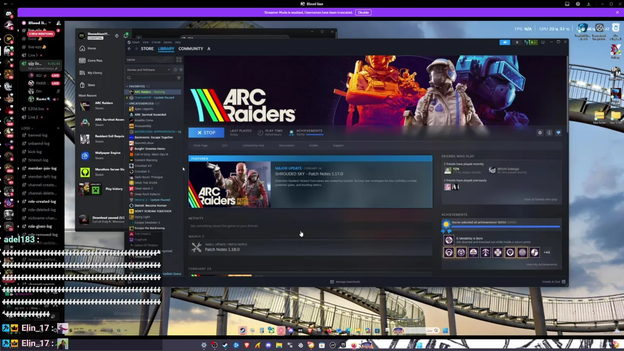Open Game Pass in Xbox app sidebar
624x351 pixels.
click(95, 60)
